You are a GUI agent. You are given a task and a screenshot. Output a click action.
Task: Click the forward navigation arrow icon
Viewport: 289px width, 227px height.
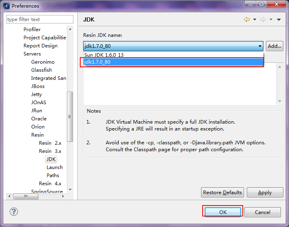coord(263,19)
